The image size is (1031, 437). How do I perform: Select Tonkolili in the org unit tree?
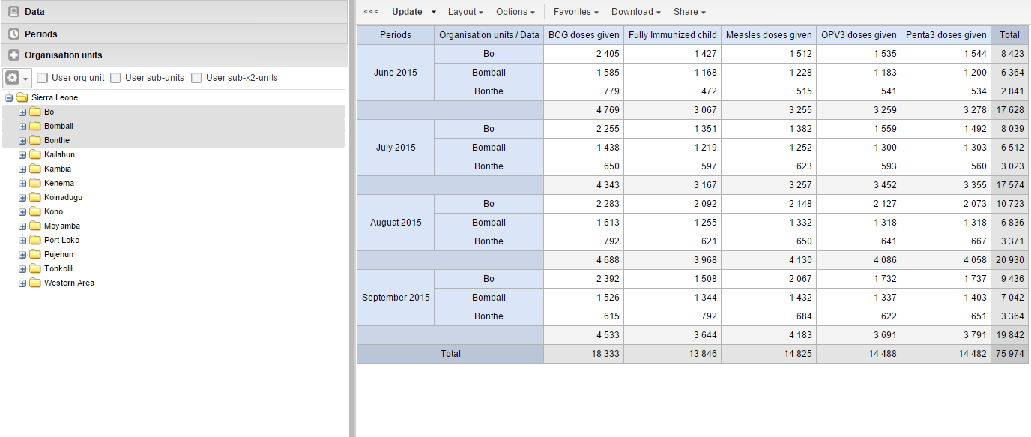click(x=58, y=268)
